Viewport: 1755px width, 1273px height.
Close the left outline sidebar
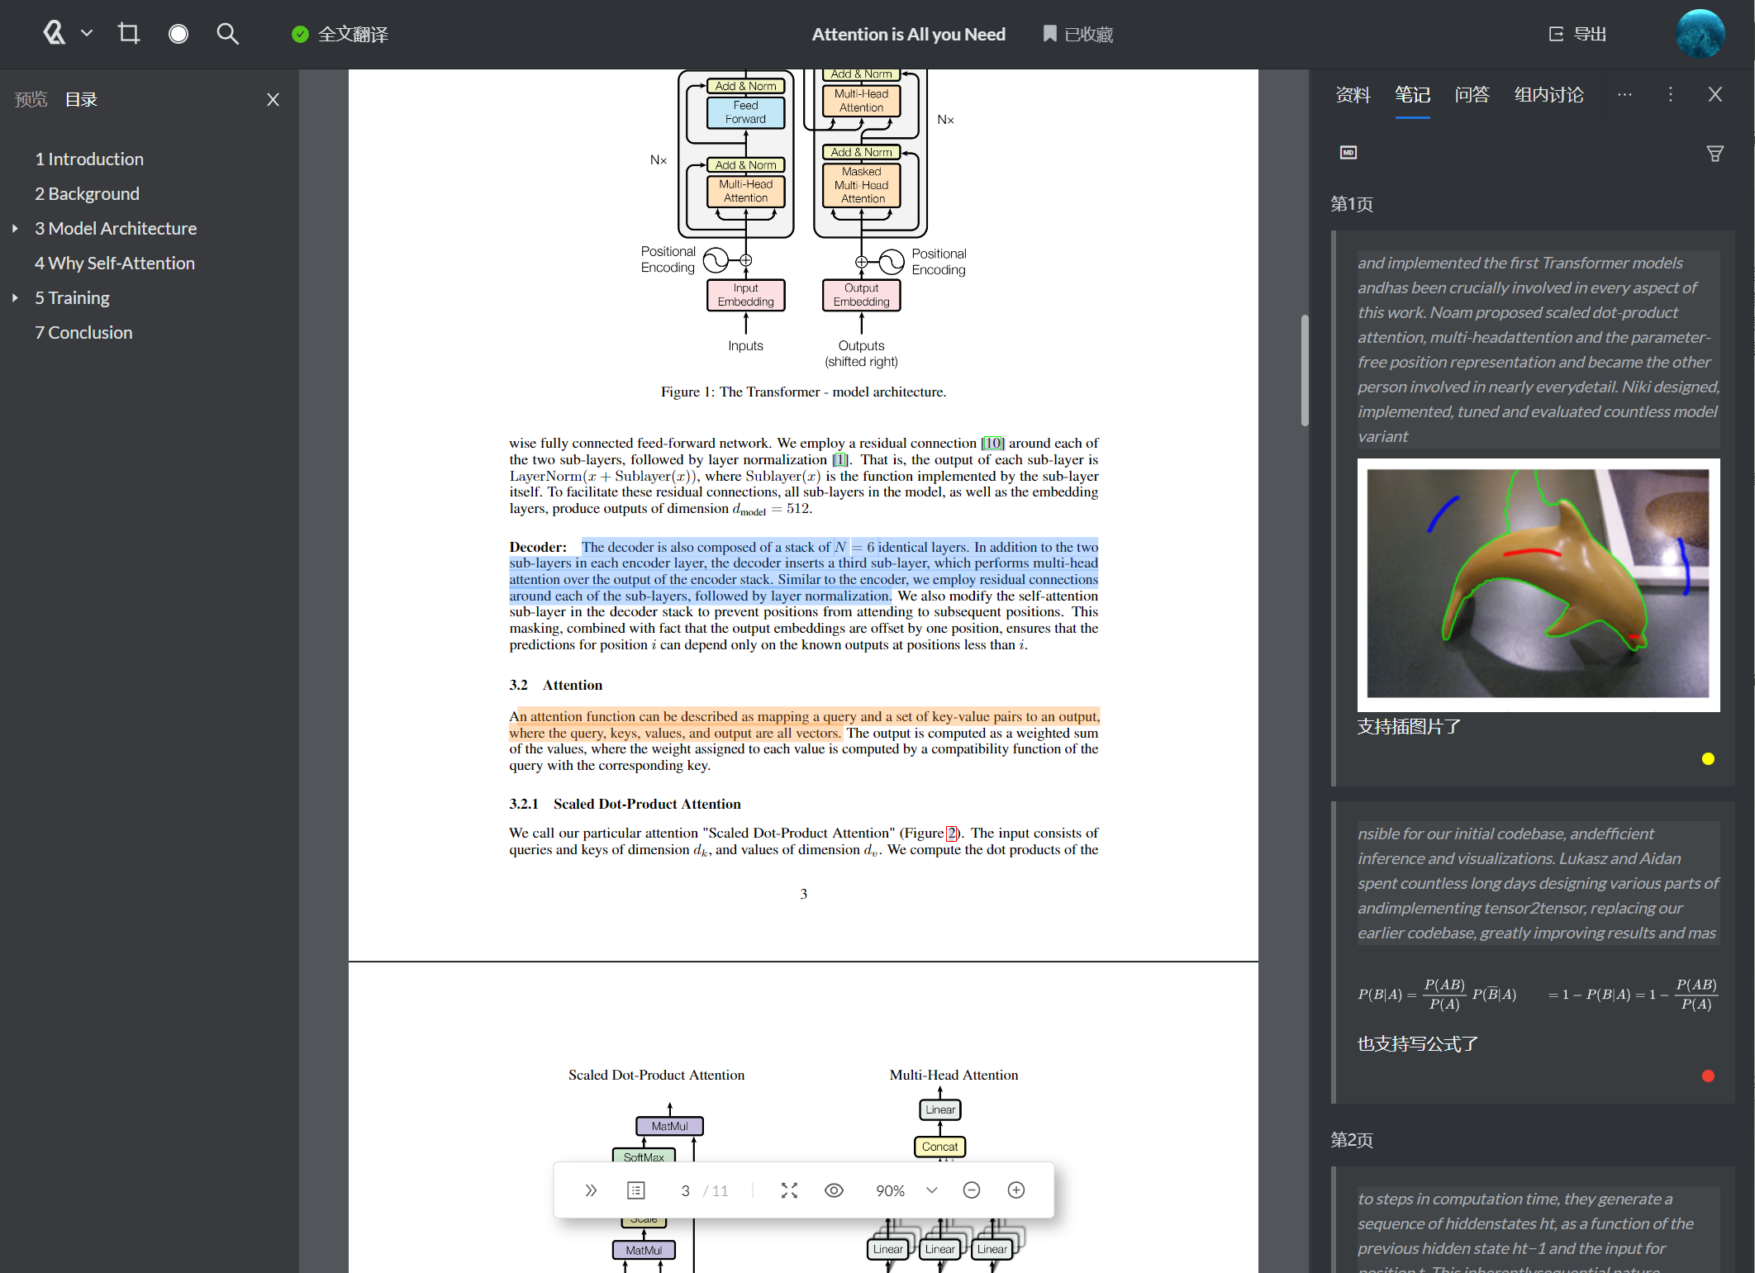[x=273, y=99]
